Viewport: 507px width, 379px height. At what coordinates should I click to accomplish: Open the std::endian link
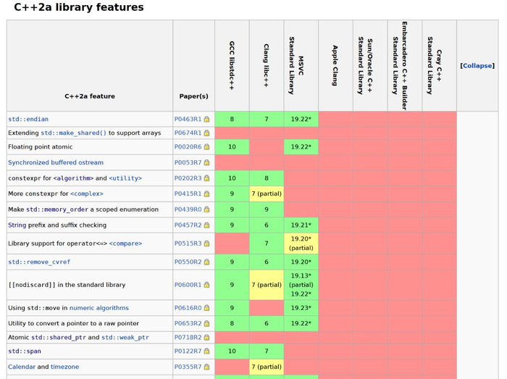(x=28, y=120)
